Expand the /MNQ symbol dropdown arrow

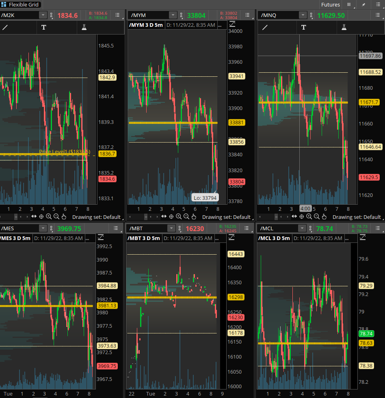tap(303, 15)
